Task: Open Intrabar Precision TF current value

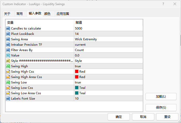Action: tap(108, 45)
